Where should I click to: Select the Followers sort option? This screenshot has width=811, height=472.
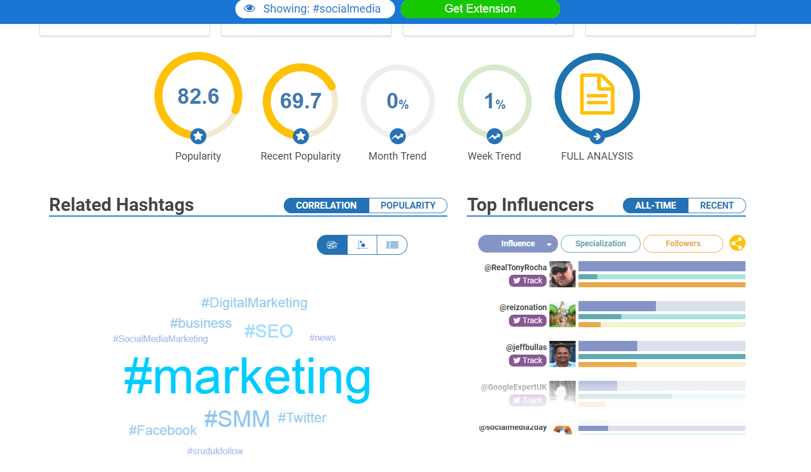(x=683, y=243)
